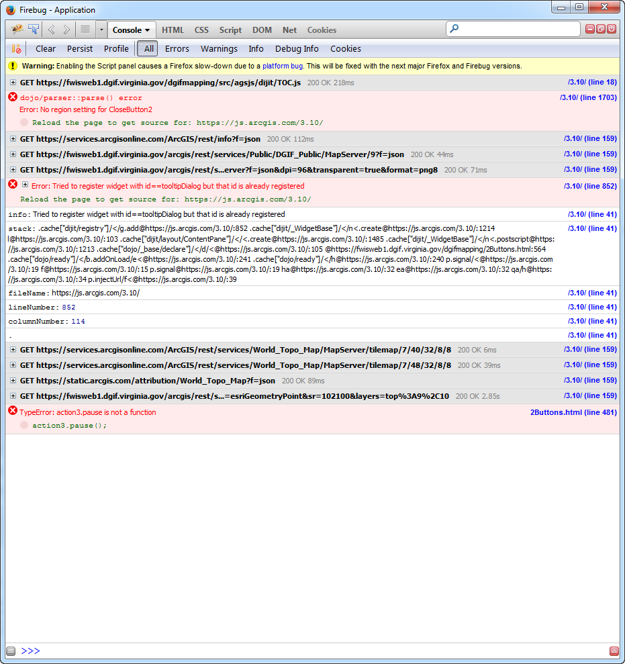Click red error icon for tooltipDialog error
The image size is (625, 664).
13,184
